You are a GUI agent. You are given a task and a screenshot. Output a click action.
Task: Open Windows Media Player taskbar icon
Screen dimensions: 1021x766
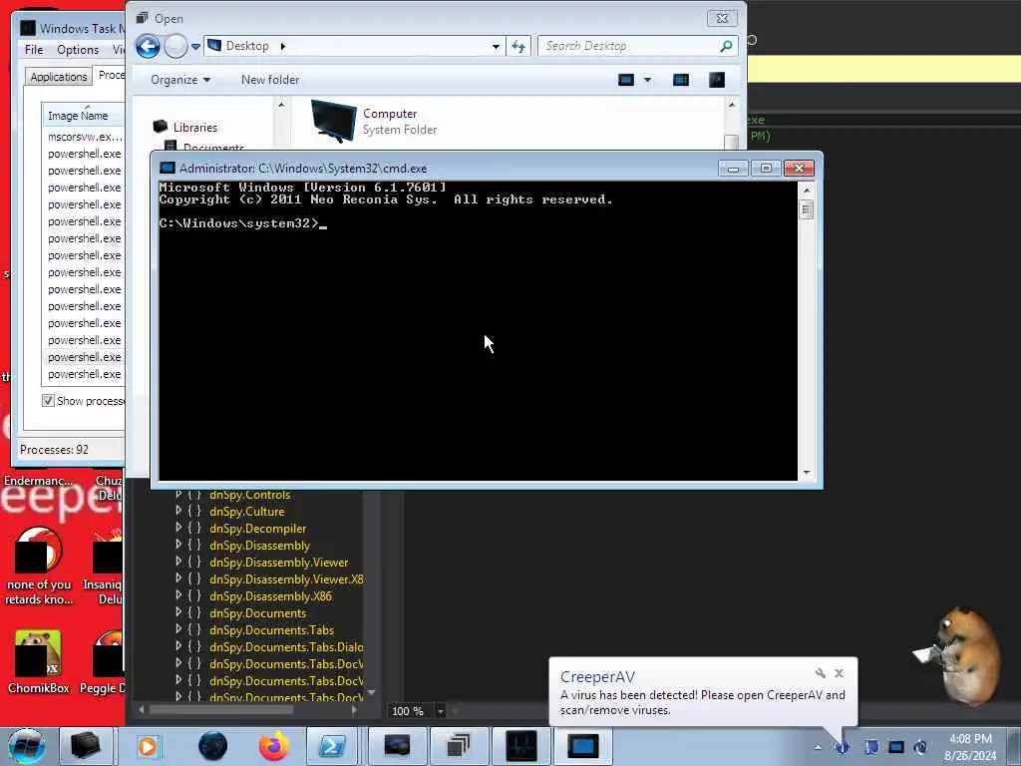tap(148, 746)
